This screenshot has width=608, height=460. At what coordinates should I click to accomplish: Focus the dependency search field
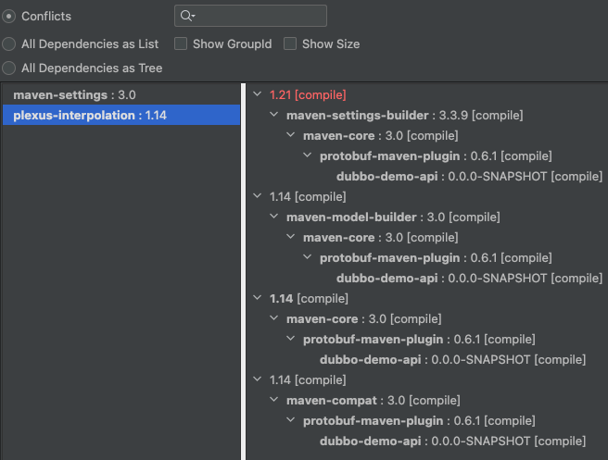click(x=250, y=16)
